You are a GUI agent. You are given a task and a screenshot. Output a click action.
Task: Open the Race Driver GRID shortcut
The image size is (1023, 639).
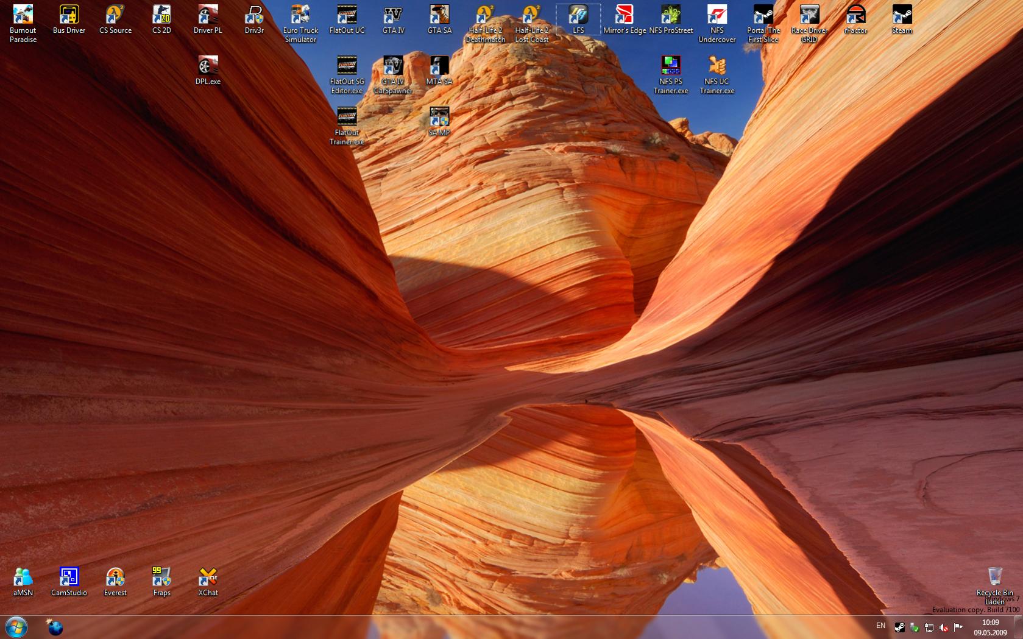pyautogui.click(x=809, y=24)
